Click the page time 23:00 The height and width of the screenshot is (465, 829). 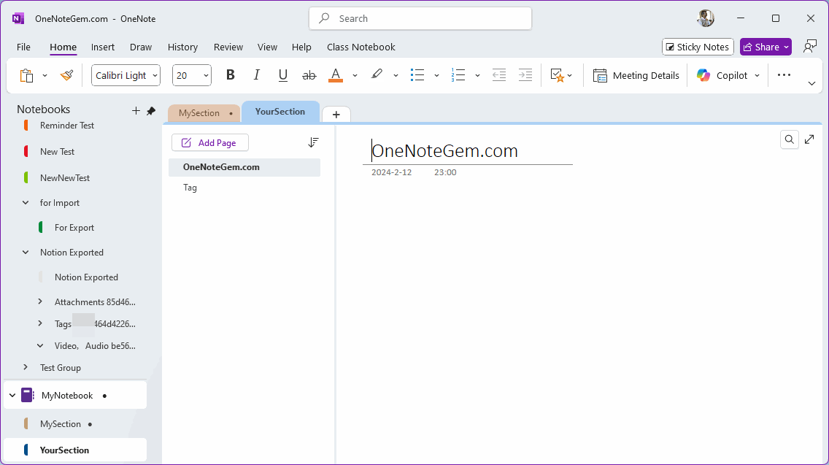pos(445,172)
